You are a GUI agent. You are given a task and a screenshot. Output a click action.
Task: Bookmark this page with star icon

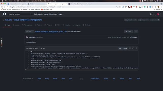(x=120, y=7)
